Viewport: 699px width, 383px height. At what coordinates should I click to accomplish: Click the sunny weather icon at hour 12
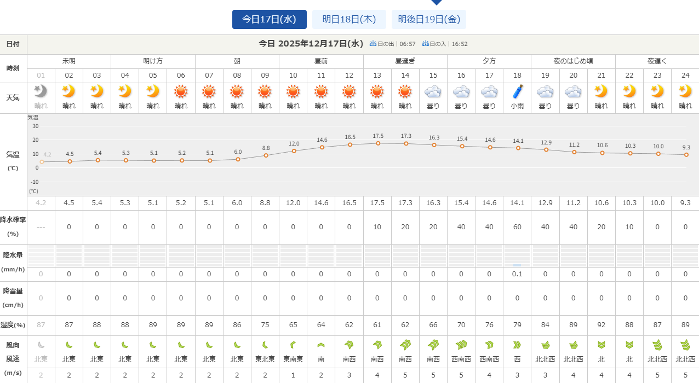click(349, 91)
